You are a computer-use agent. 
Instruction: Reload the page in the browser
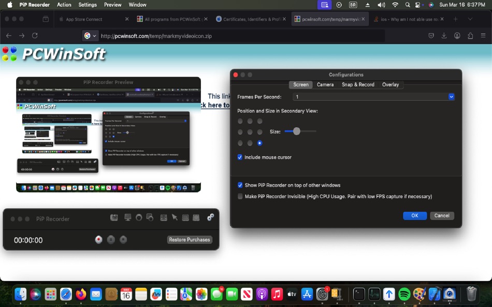tap(35, 36)
